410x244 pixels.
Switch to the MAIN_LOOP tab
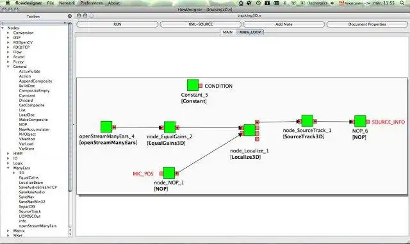point(250,32)
